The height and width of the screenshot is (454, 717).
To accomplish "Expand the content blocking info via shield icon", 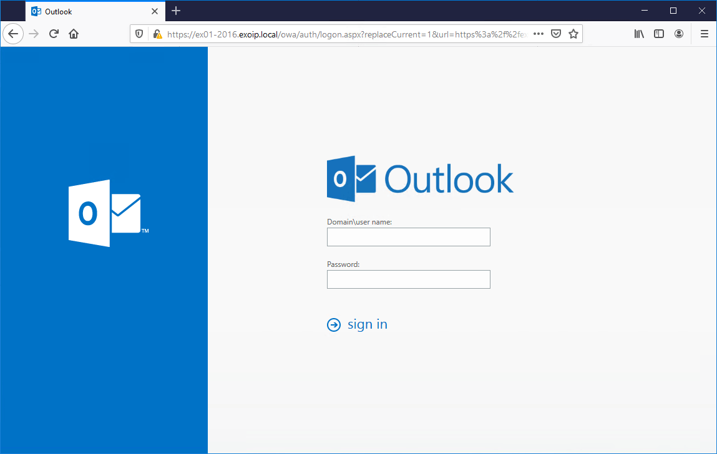I will pos(139,34).
